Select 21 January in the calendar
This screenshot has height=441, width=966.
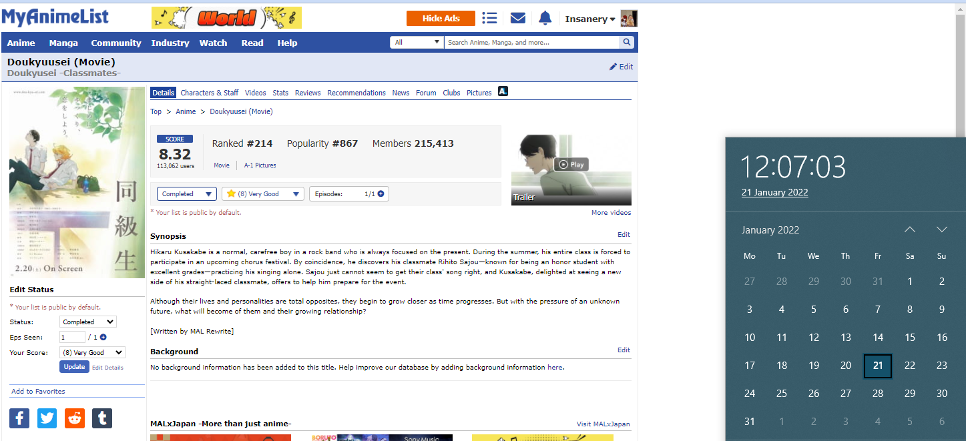pyautogui.click(x=878, y=366)
